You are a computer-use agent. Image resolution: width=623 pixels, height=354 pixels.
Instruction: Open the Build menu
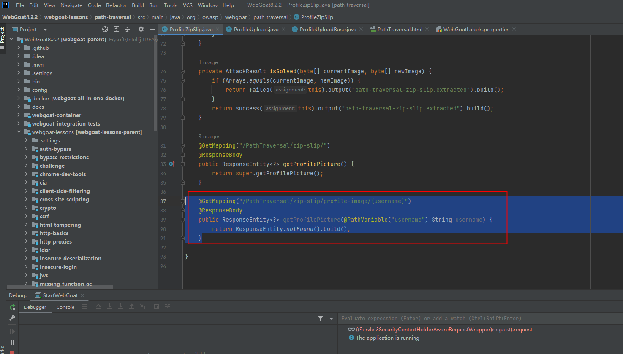click(138, 5)
